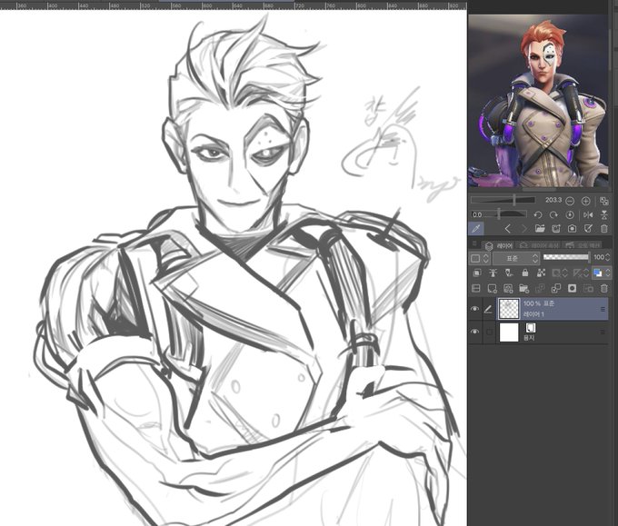Open the 표준 blending mode dropdown
Viewport: 618px width, 526px height.
coord(516,259)
